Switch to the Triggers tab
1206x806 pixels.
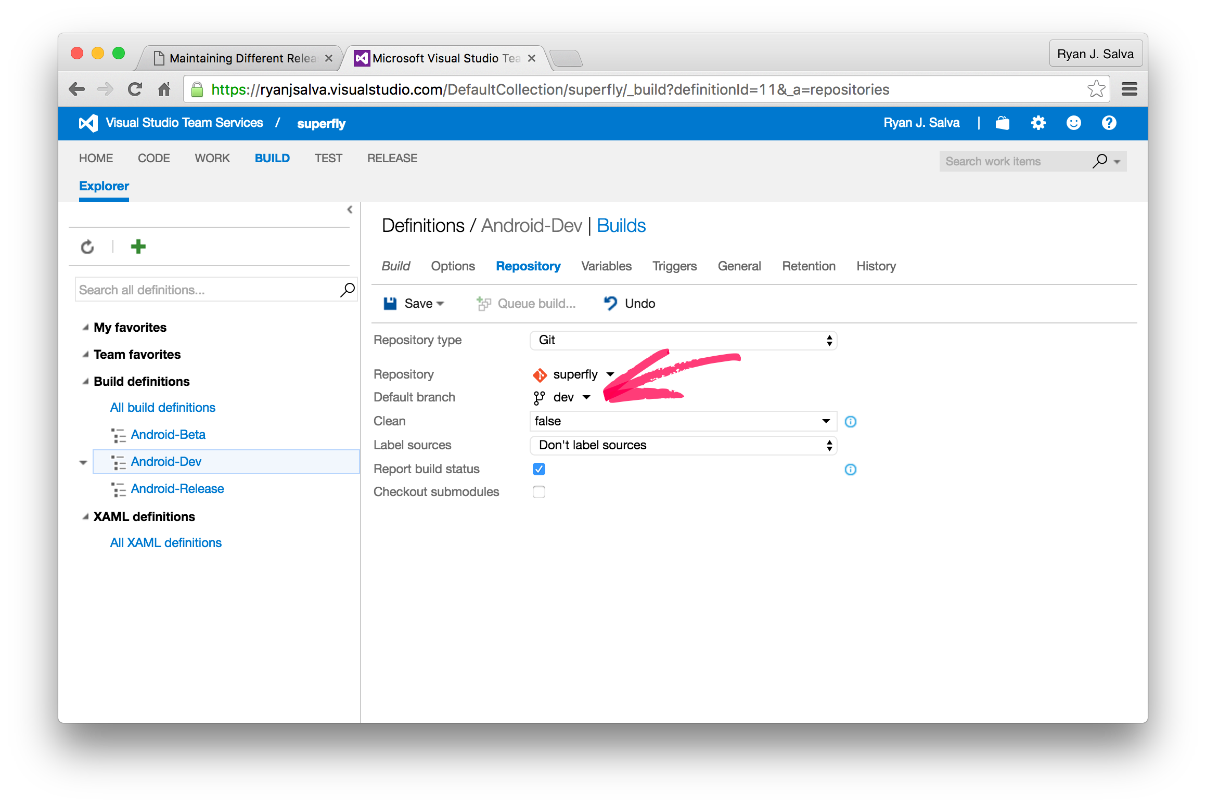click(x=674, y=266)
